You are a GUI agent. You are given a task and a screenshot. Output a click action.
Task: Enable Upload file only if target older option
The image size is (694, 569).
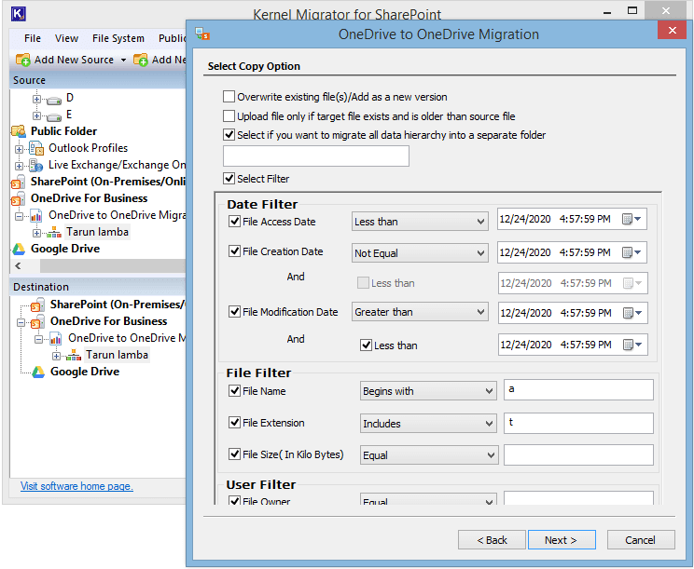tap(229, 116)
